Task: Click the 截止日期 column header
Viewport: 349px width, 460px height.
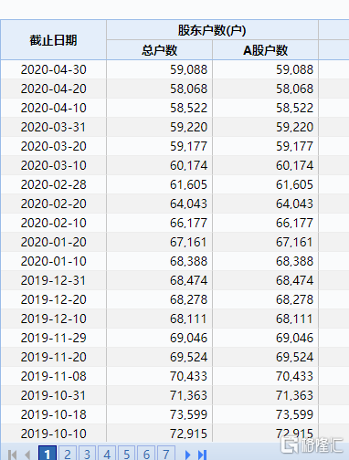Action: pos(53,40)
